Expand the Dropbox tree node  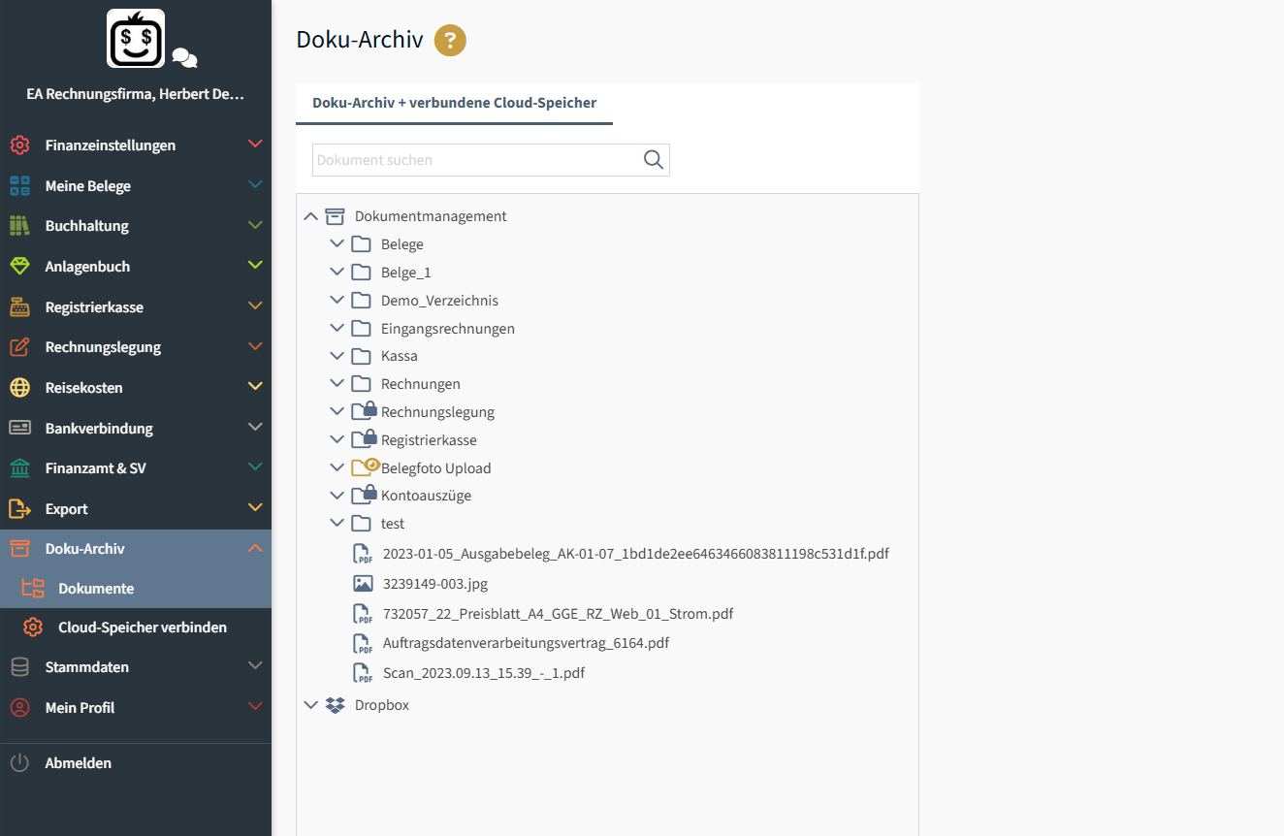point(311,705)
